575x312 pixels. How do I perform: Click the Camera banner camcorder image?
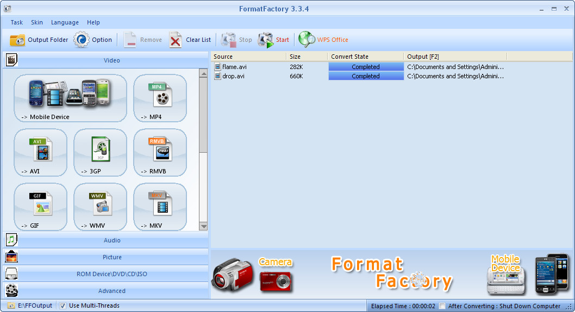click(233, 275)
